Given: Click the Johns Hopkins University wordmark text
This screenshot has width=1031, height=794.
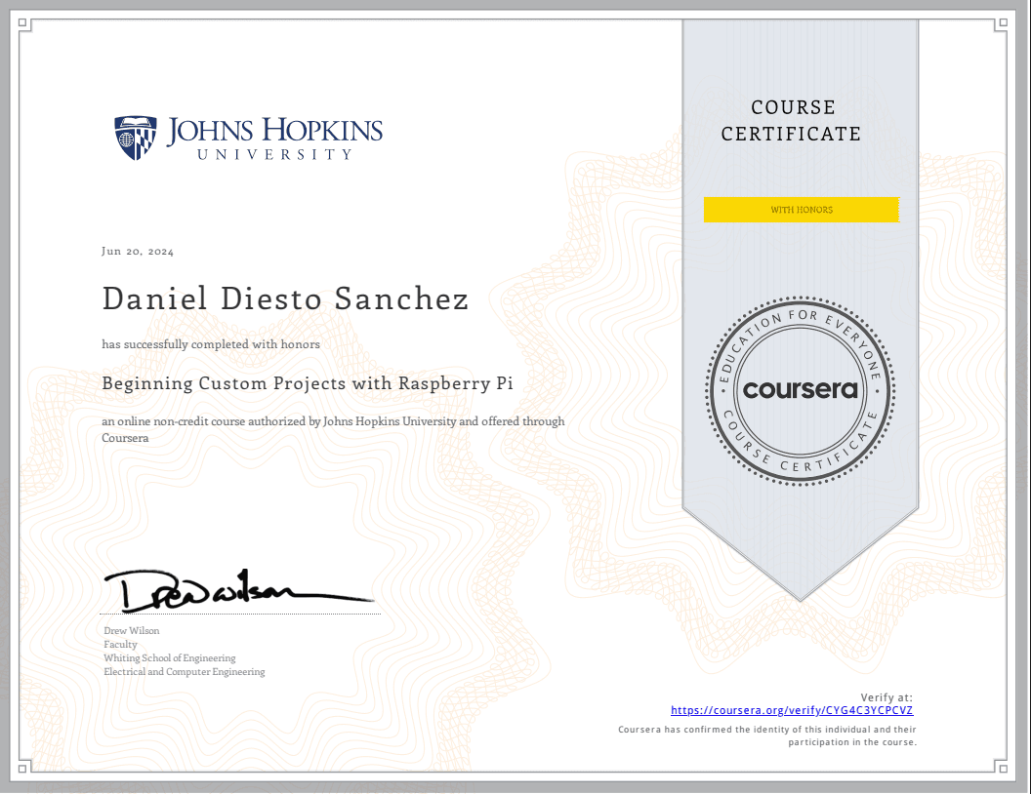Looking at the screenshot, I should click(x=274, y=138).
